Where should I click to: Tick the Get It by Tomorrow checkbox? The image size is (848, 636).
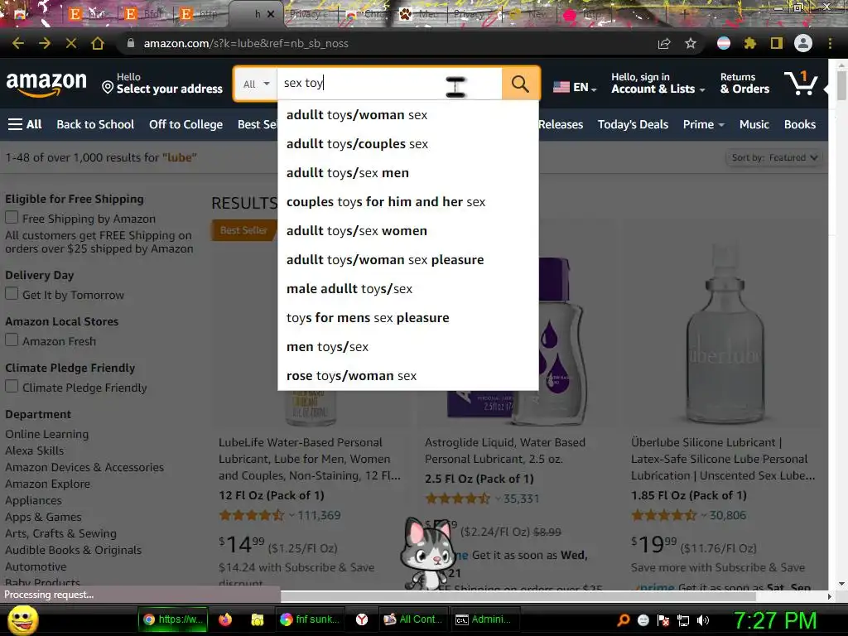[x=12, y=294]
